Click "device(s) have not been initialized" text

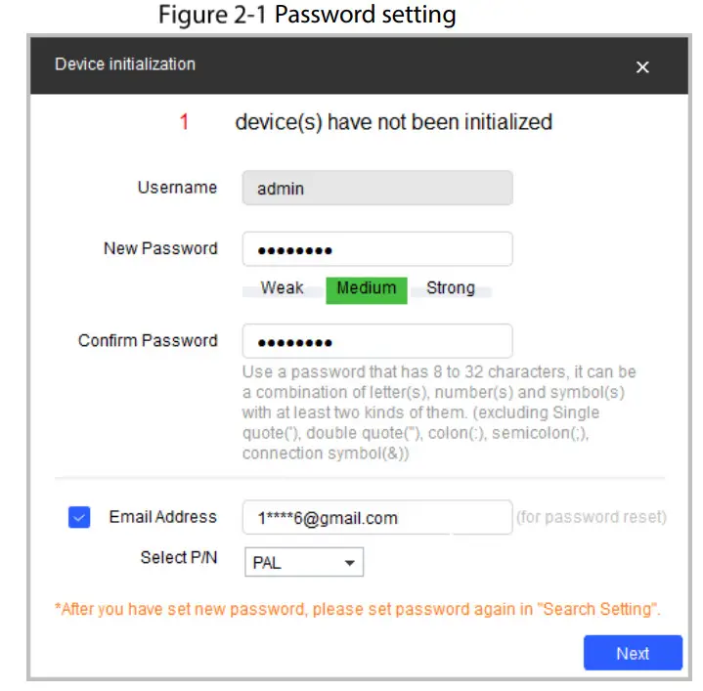coord(393,122)
